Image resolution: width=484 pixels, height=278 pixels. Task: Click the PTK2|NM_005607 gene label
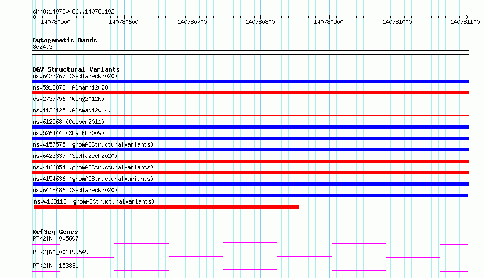(55, 238)
